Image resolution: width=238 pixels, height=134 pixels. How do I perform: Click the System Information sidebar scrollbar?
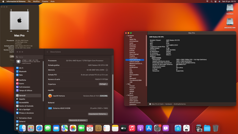(x=146, y=61)
